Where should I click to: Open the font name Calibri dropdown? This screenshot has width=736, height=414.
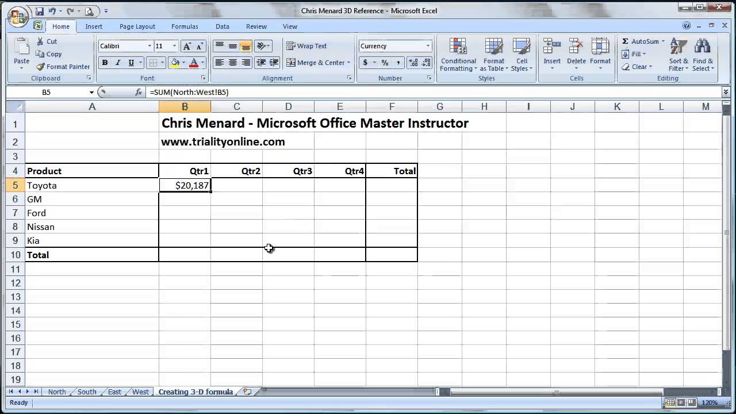point(149,46)
